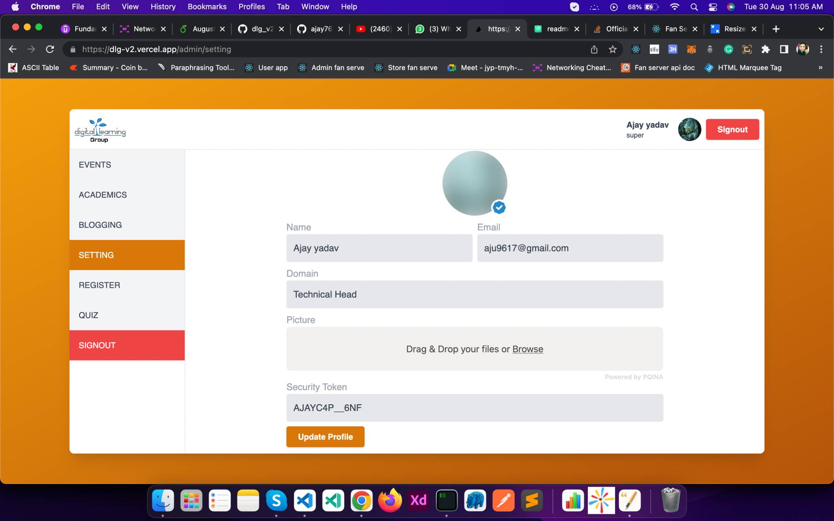Open macOS Control Center toggles

[713, 7]
